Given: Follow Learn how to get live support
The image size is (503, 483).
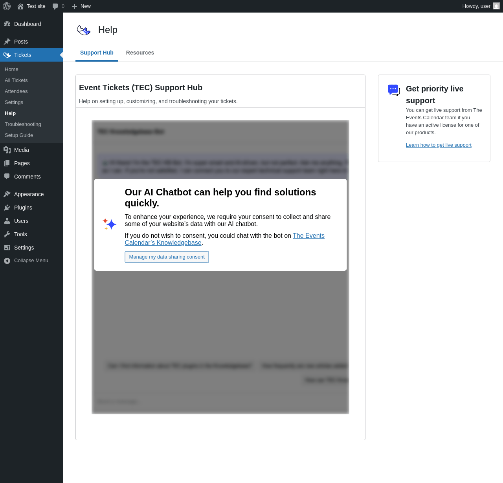Looking at the screenshot, I should click(x=439, y=145).
